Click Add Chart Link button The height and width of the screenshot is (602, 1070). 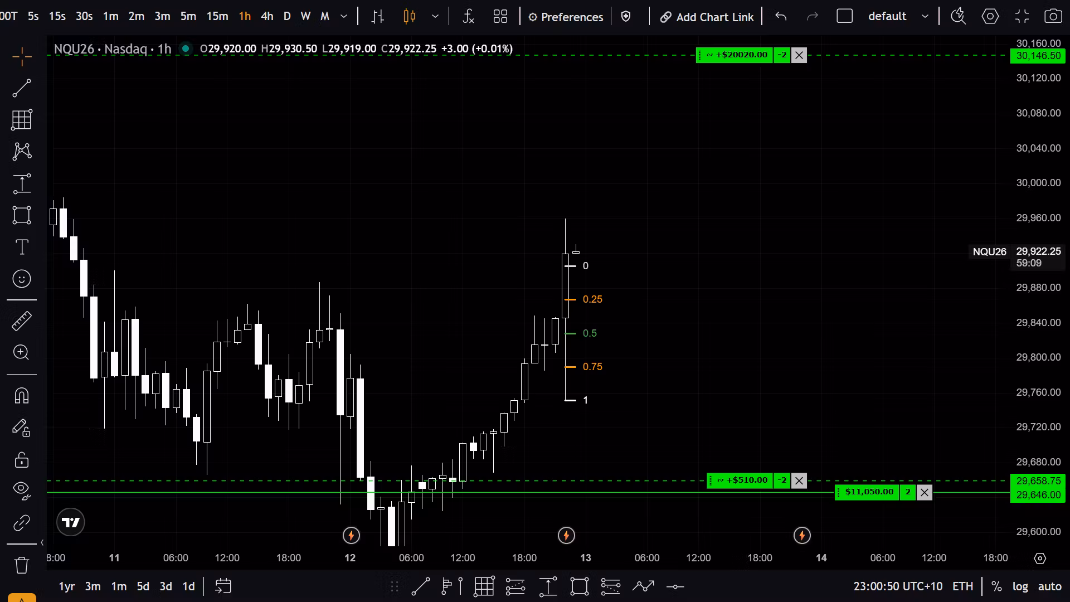click(x=707, y=17)
